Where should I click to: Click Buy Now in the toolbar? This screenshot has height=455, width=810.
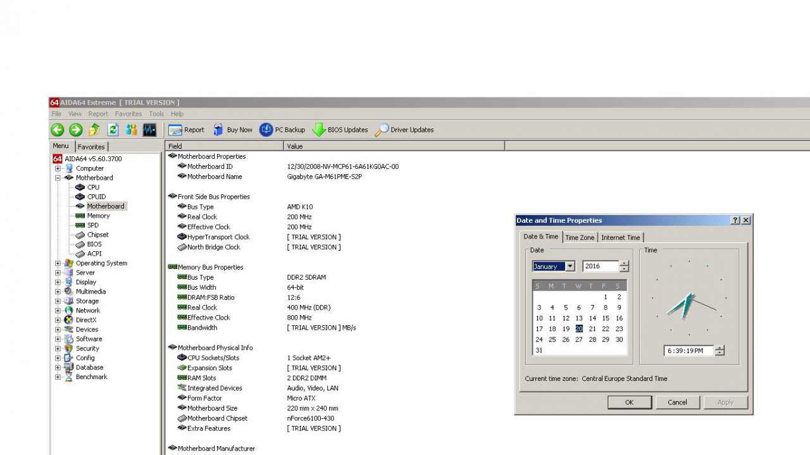coord(232,130)
